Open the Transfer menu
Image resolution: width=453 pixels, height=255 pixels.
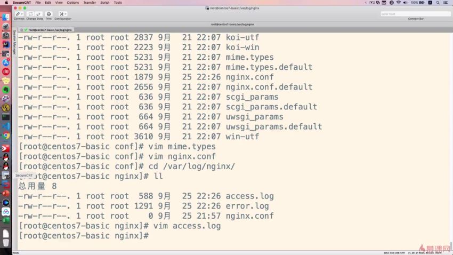[x=90, y=3]
